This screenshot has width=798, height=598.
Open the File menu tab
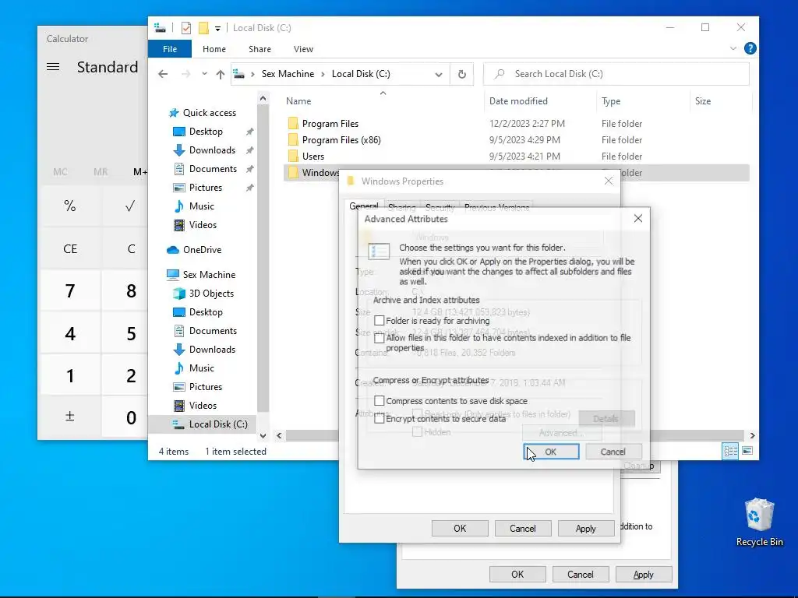169,49
